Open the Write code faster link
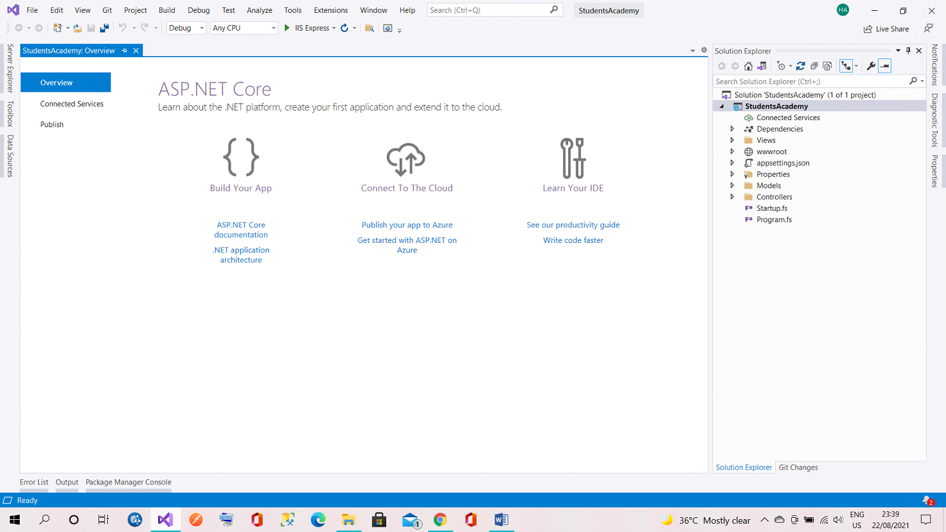The image size is (946, 532). (573, 240)
